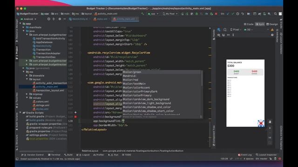Click the collapse-all icon in Project panel

tap(54, 19)
